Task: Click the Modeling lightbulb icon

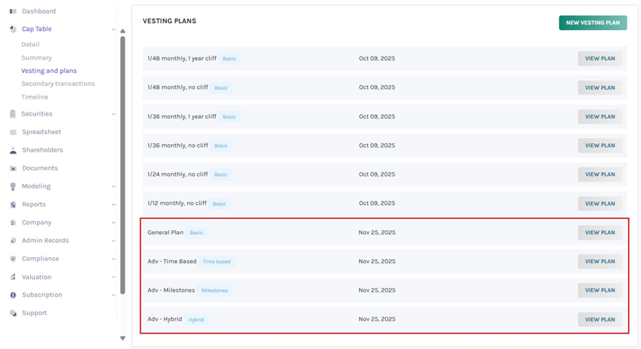Action: (13, 186)
